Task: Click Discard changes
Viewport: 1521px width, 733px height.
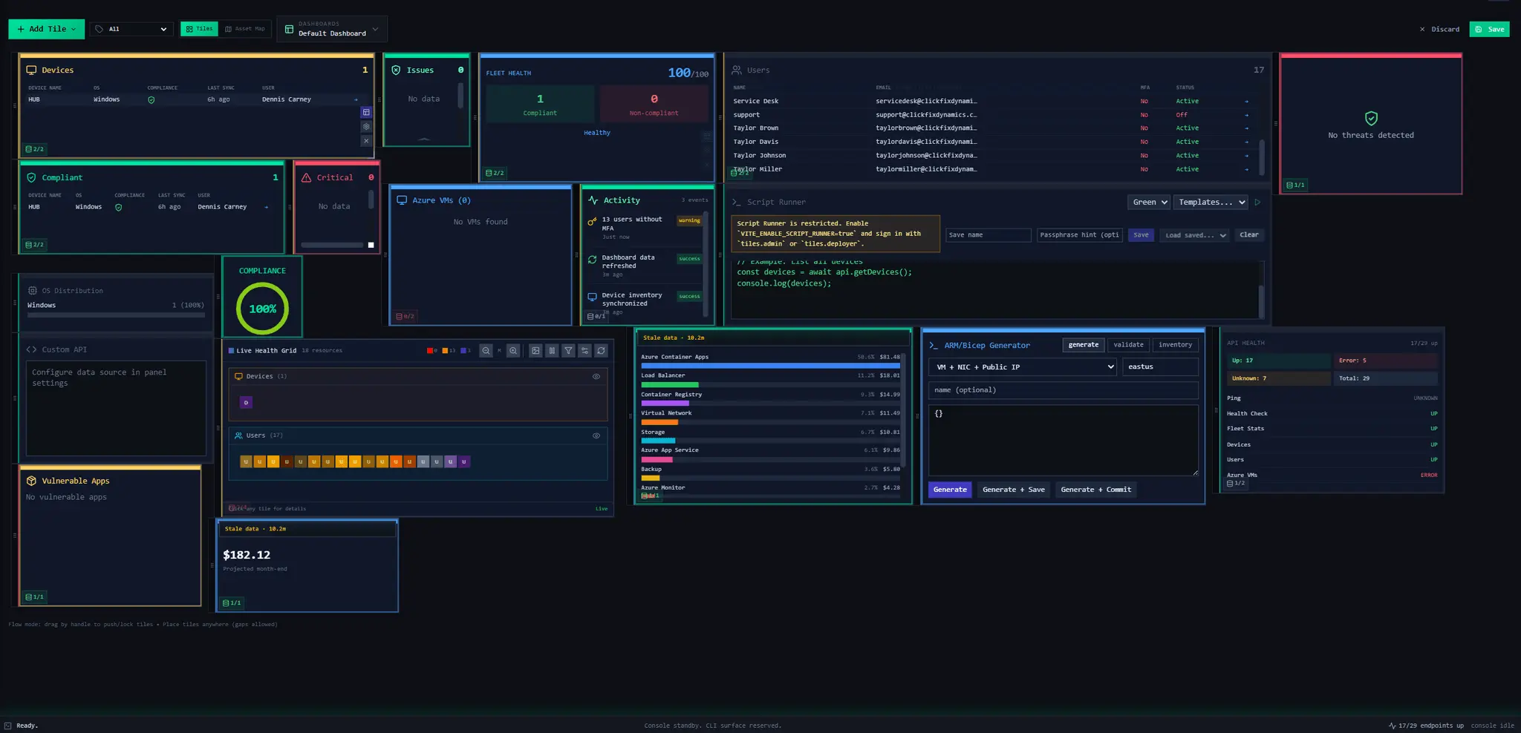Action: [x=1439, y=29]
